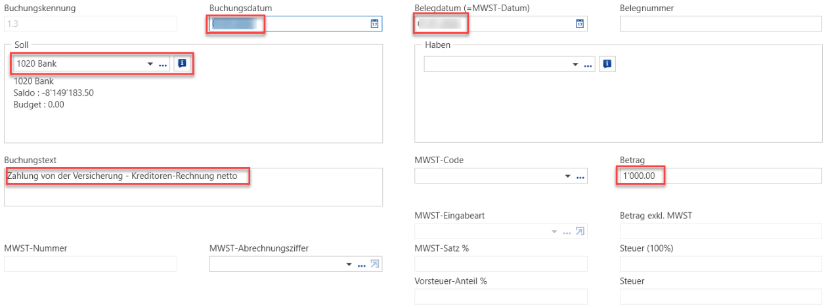Viewport: 828px width, 308px height.
Task: Focus the Betrag exkl. MWST field
Action: click(x=721, y=231)
